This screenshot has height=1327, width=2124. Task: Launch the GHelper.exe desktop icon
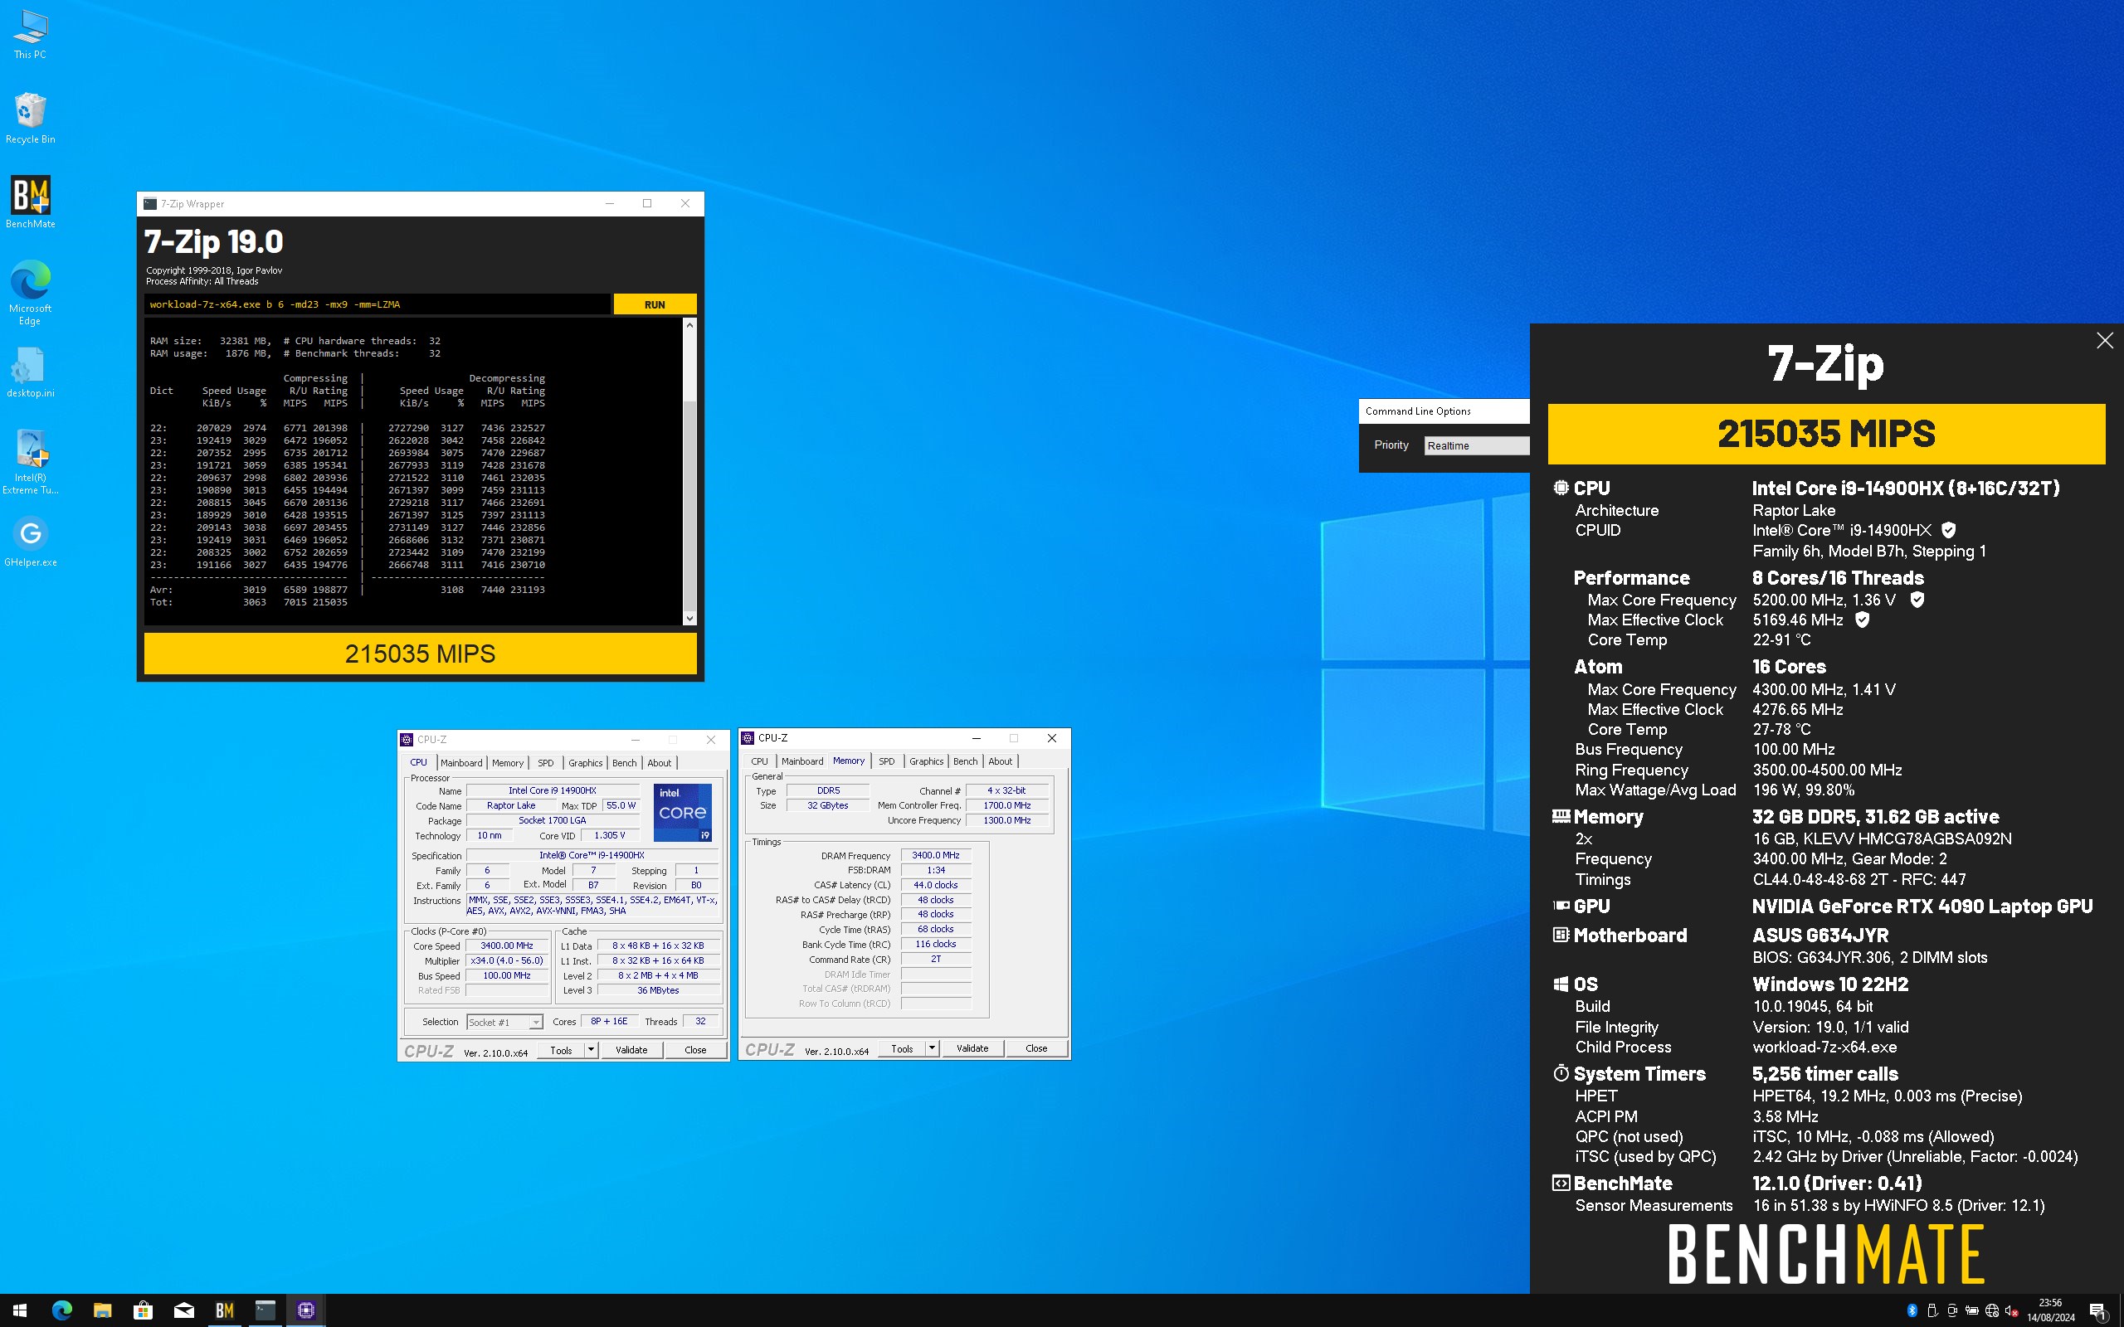tap(30, 542)
